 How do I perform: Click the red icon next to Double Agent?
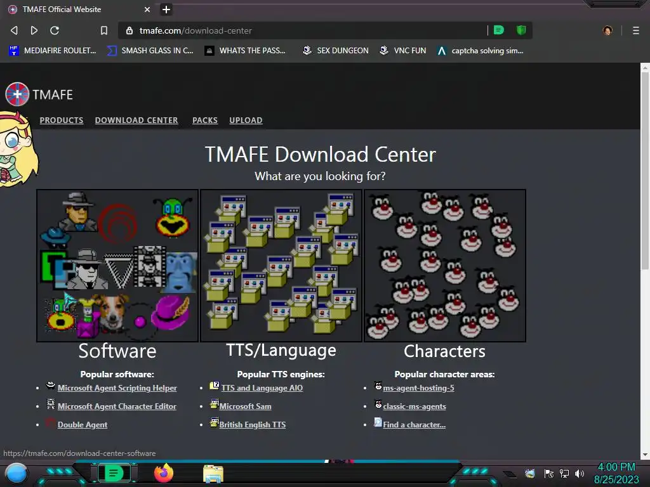coord(51,422)
